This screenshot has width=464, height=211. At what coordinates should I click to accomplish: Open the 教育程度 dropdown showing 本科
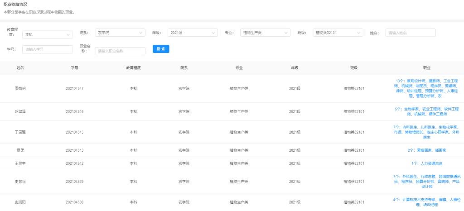click(x=47, y=34)
